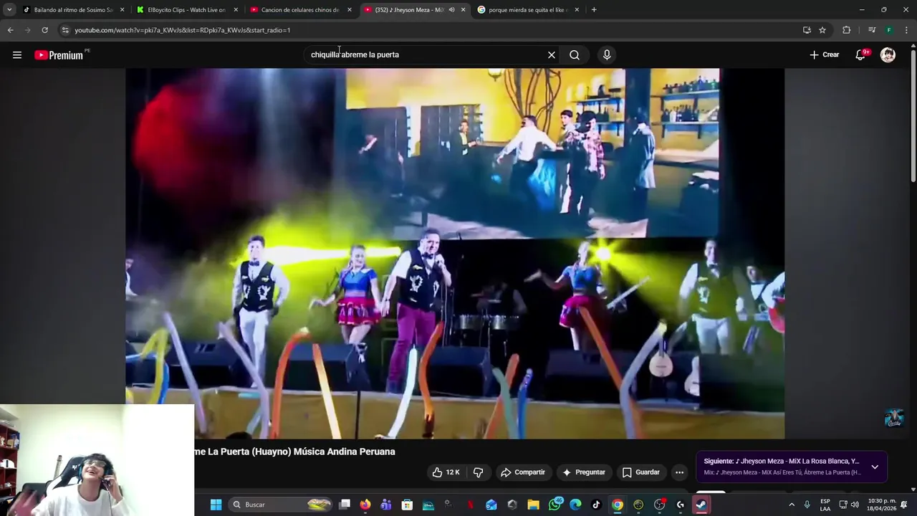Change the ESP LAA keyboard language
The width and height of the screenshot is (917, 516).
tap(825, 505)
